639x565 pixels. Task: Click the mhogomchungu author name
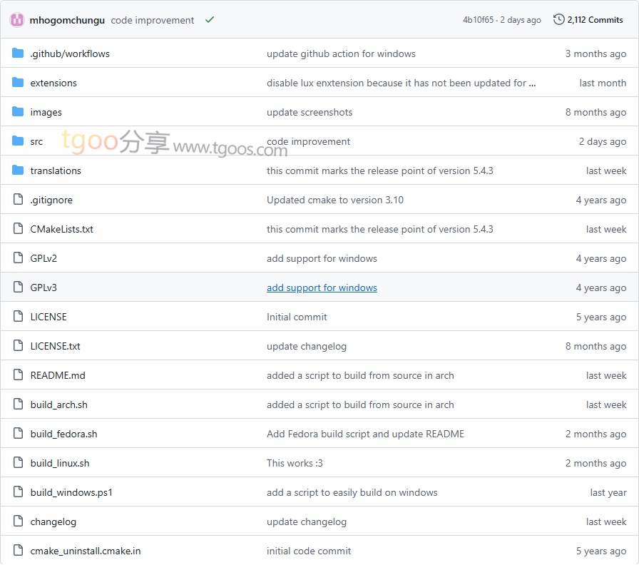pos(67,20)
